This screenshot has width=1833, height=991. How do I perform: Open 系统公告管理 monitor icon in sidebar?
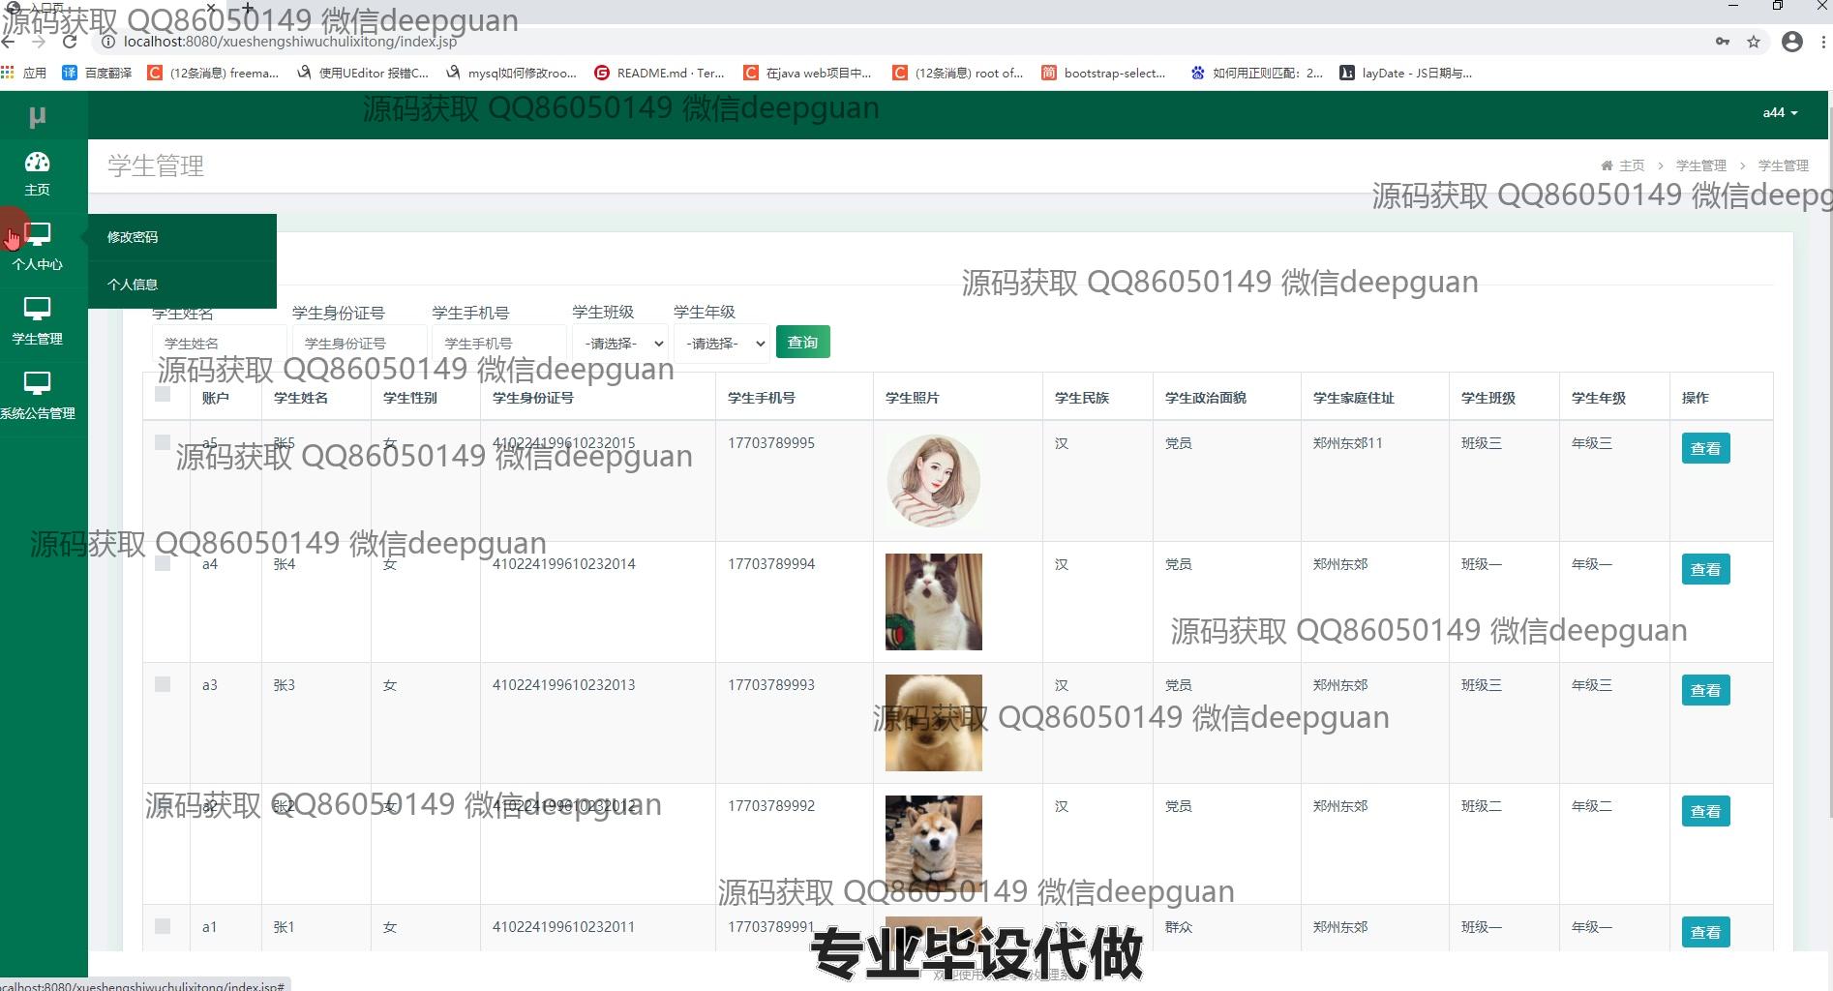(x=37, y=384)
